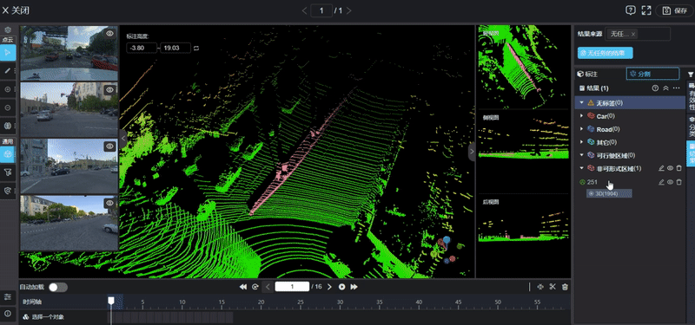Delete object 251 with its trash icon

tap(678, 182)
